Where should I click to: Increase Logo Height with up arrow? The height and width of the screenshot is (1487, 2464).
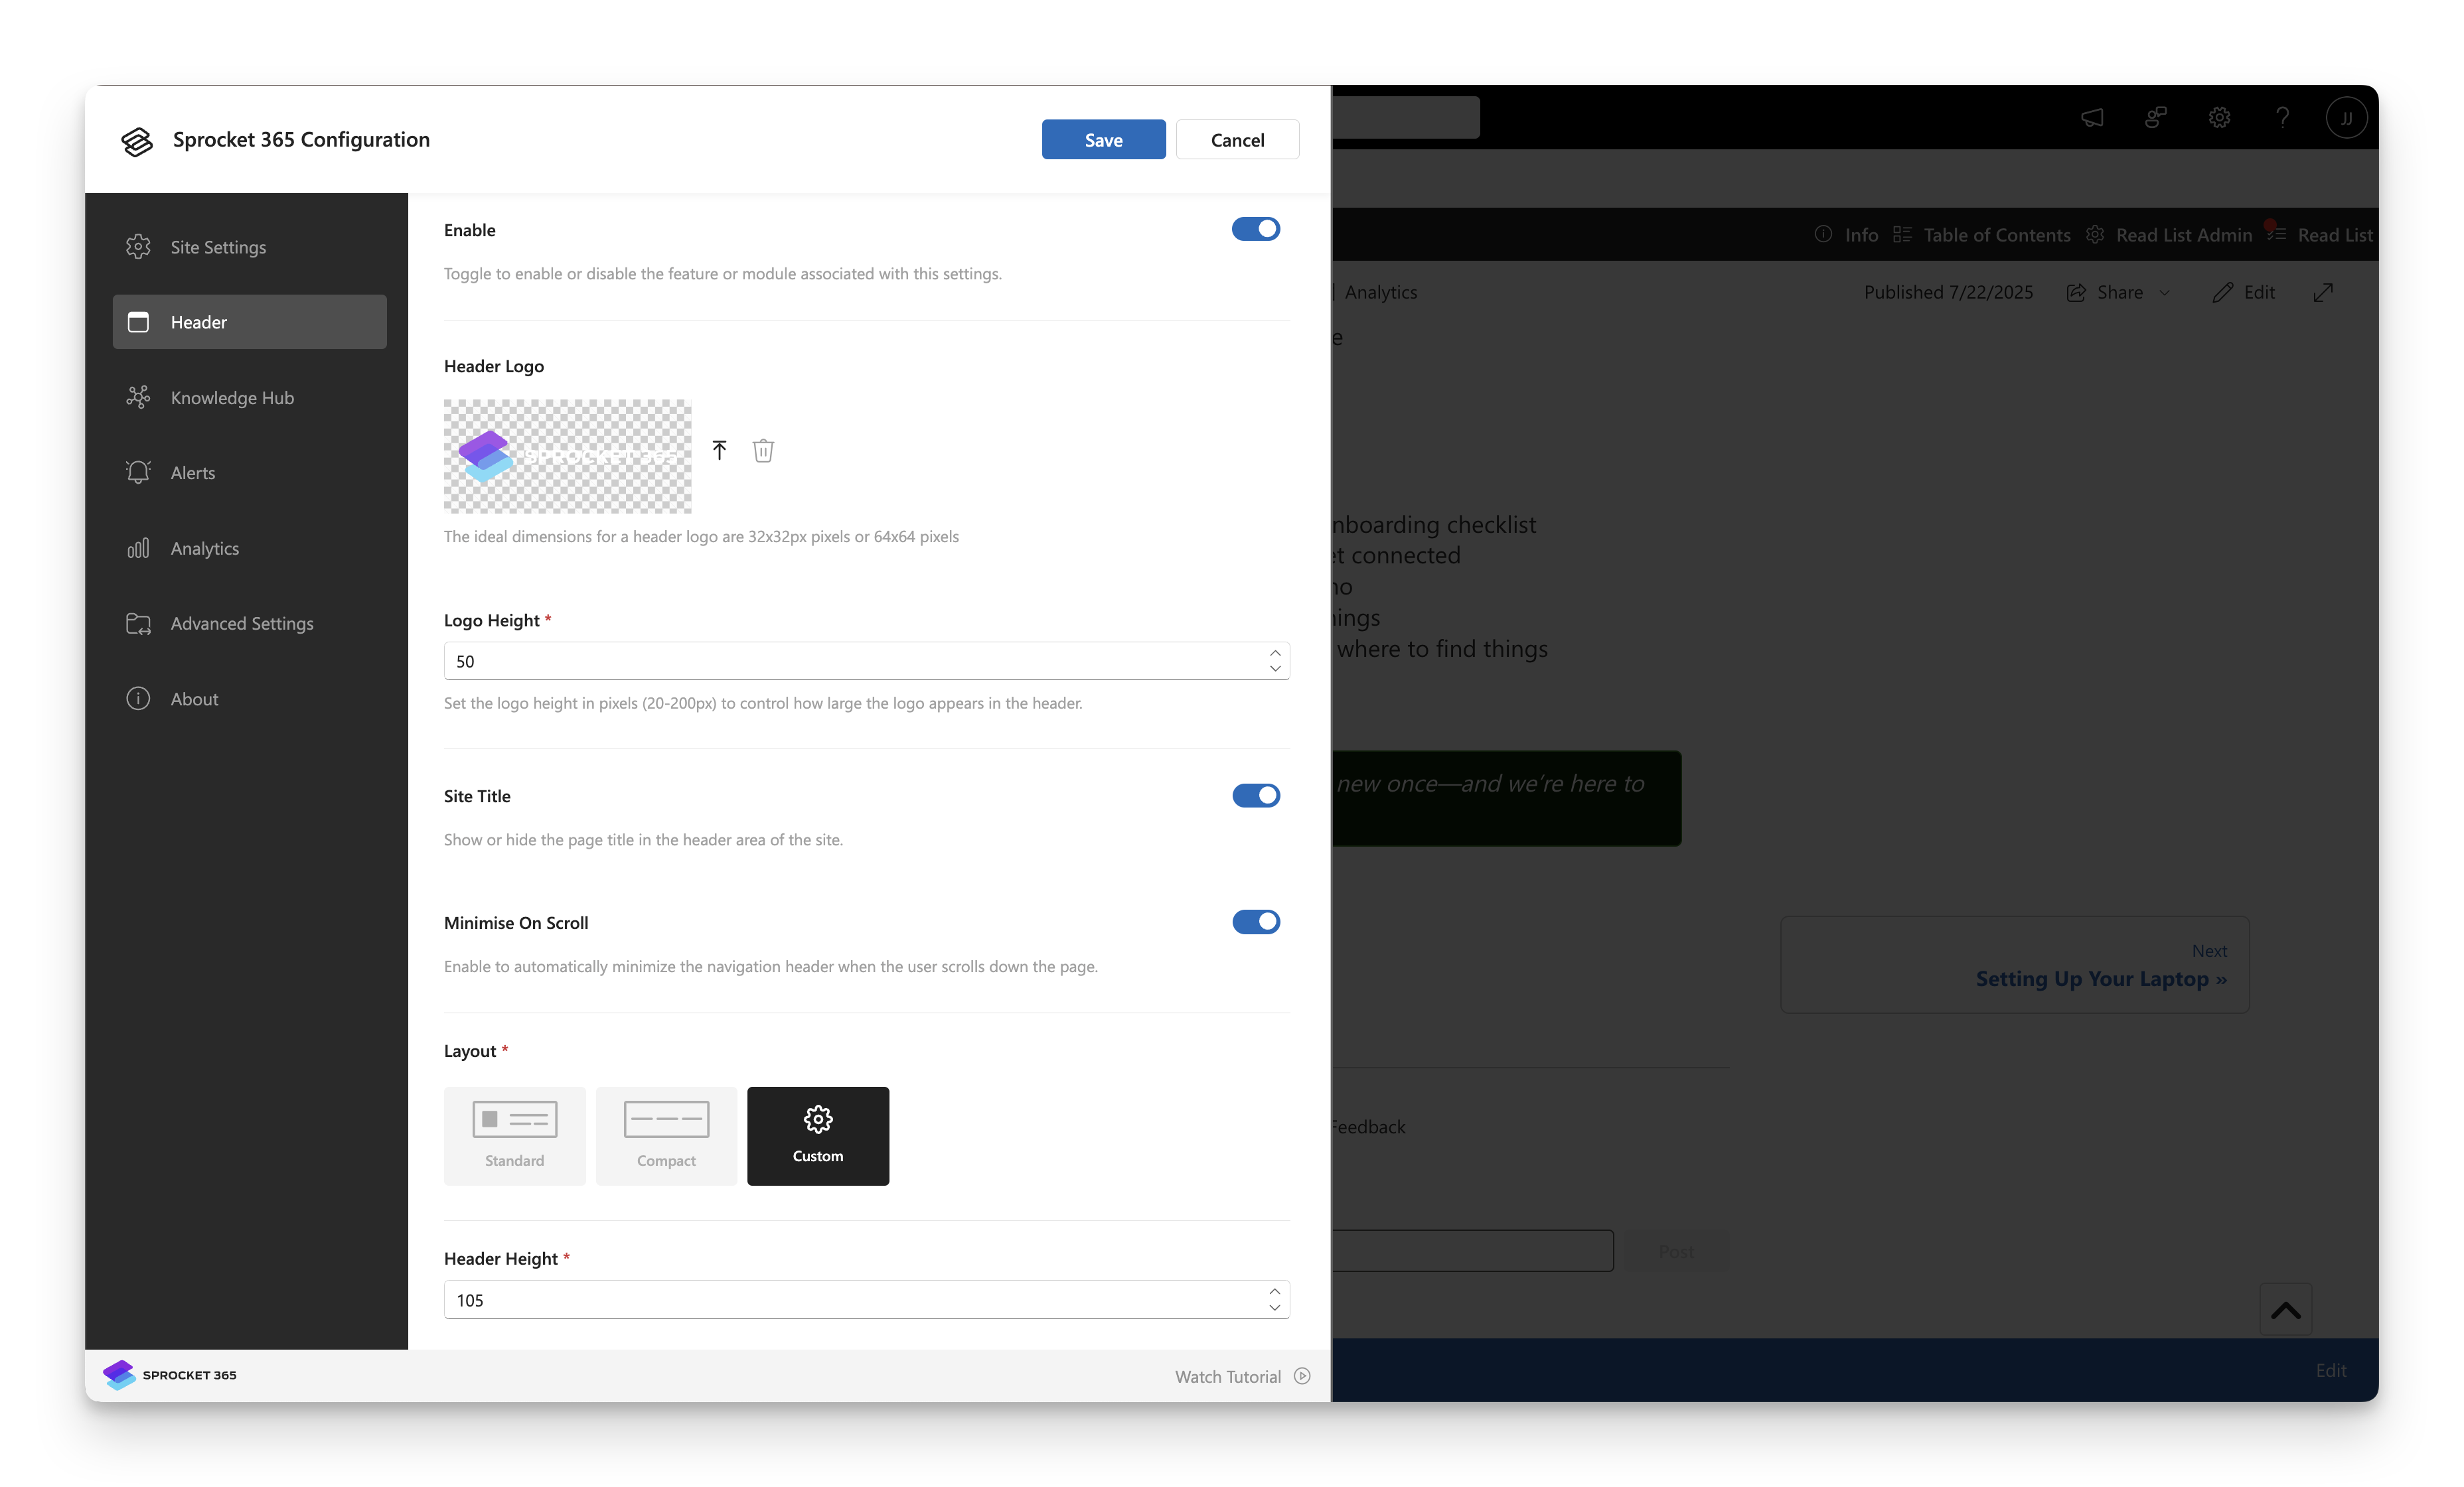click(x=1275, y=652)
